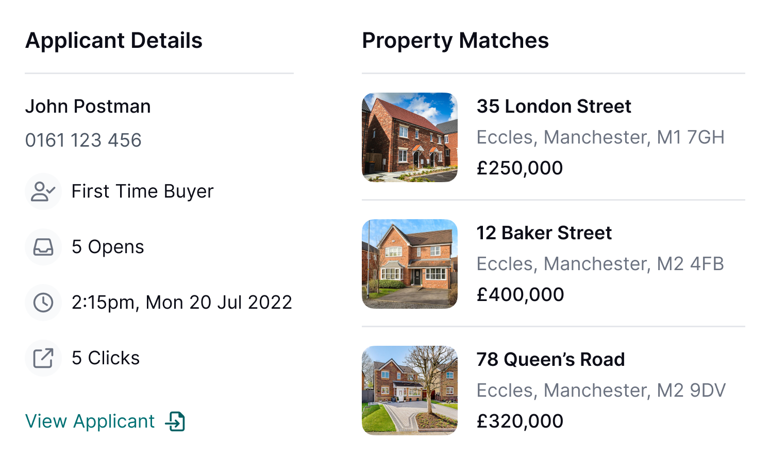Select John Postman's name
Screen dimensions: 770x460
point(88,107)
